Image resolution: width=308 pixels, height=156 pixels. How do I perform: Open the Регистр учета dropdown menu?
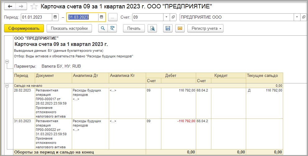205,29
